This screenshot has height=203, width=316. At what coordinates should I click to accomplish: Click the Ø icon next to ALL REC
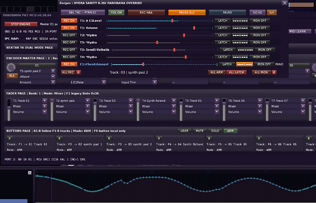[78, 72]
